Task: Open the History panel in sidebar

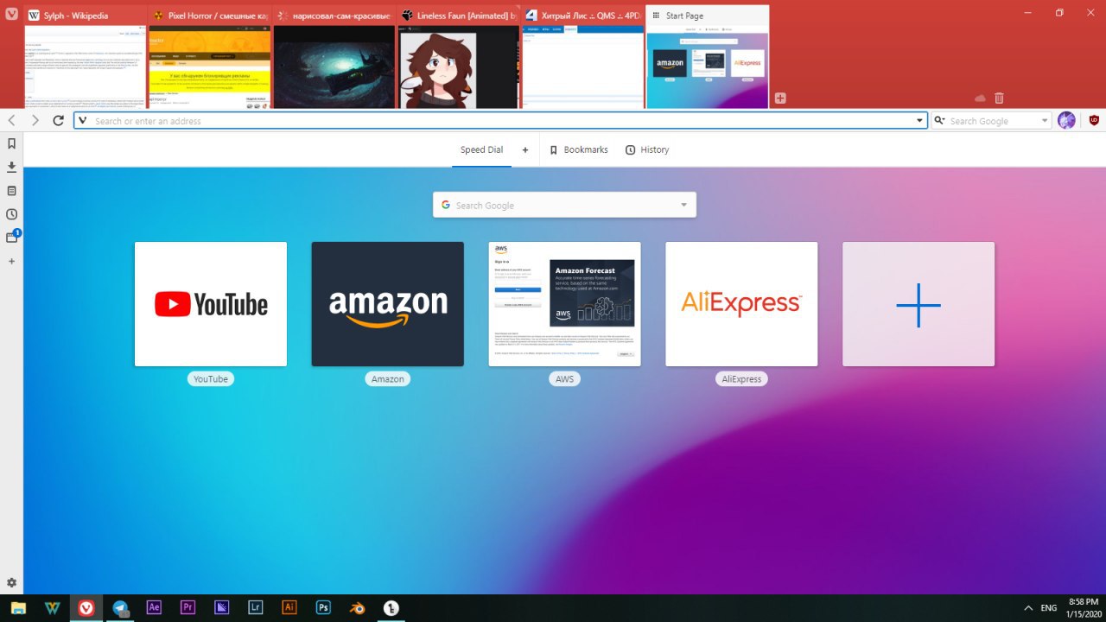Action: tap(11, 214)
